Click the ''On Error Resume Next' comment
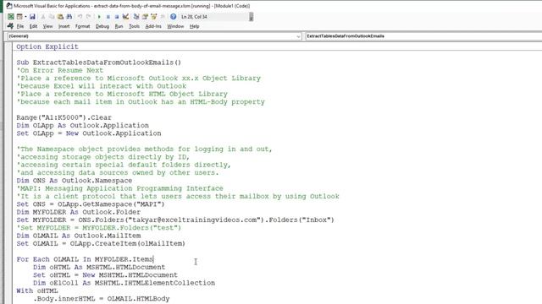The width and height of the screenshot is (542, 304). 60,70
